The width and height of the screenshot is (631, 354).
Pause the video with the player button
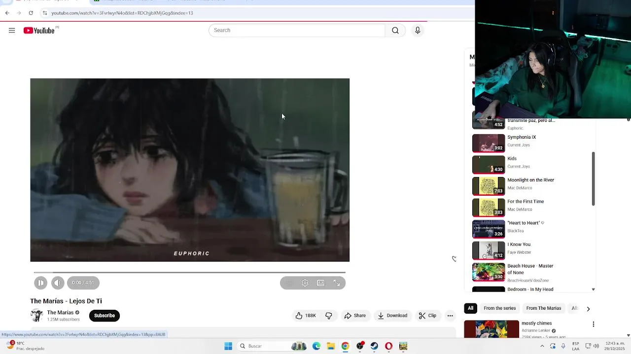tap(41, 283)
